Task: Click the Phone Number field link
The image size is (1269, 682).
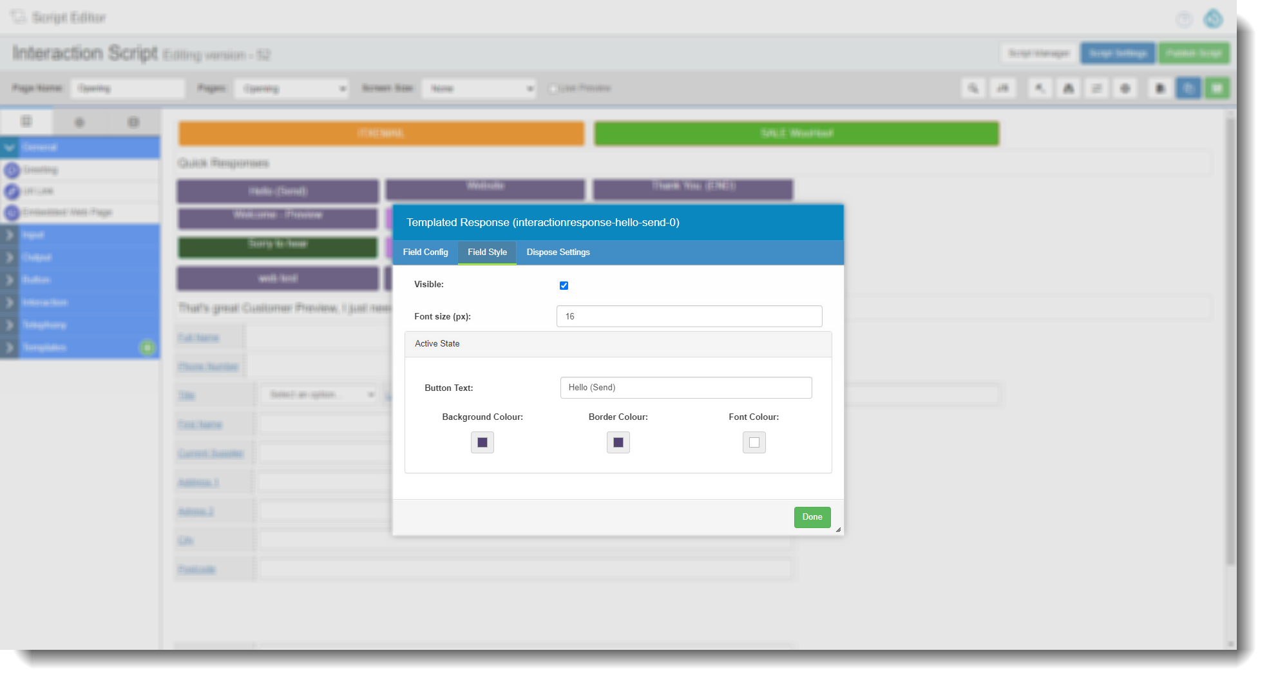Action: tap(208, 367)
